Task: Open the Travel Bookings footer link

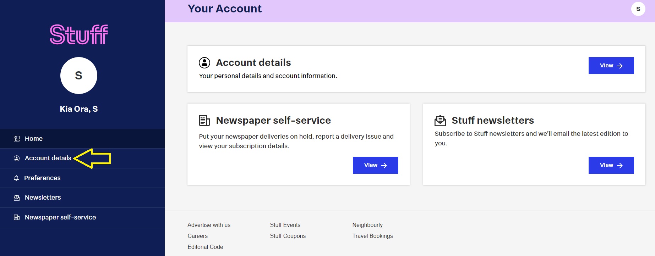Action: click(x=372, y=236)
